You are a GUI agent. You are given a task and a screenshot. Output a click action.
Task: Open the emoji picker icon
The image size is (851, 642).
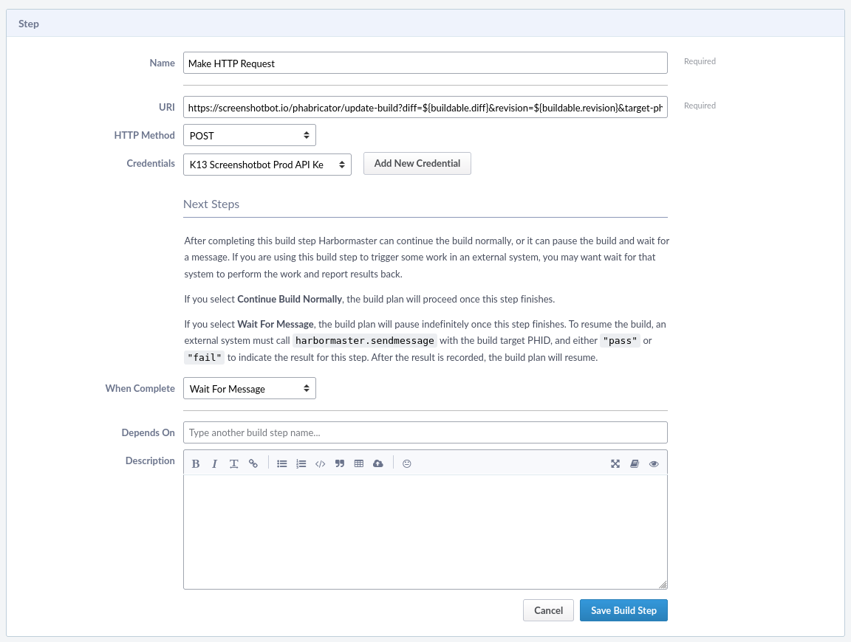[406, 463]
